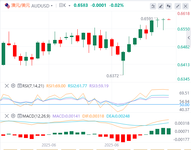Image resolution: width=191 pixels, height=150 pixels.
Task: Open RSI indicator settings hexagon icon
Action: click(13, 86)
